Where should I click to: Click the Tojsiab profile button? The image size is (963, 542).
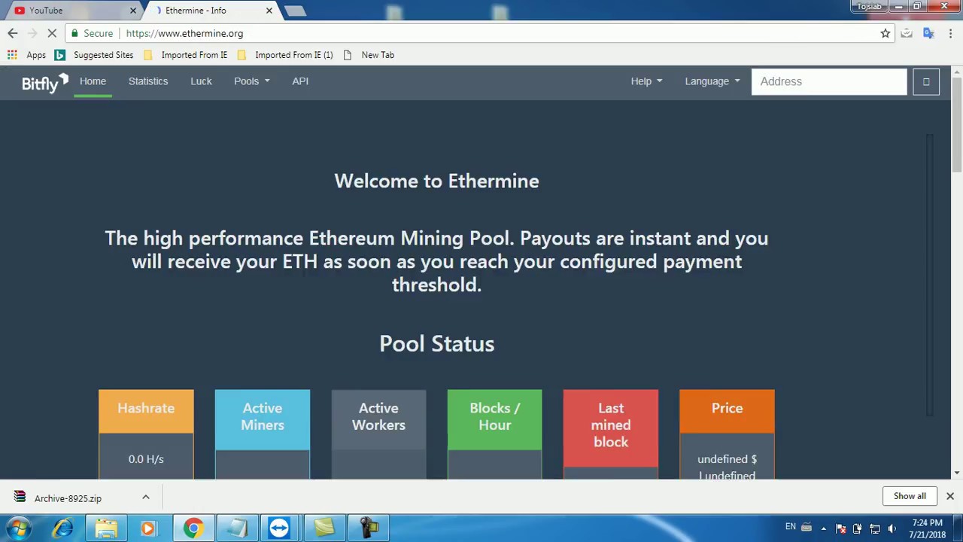click(870, 7)
